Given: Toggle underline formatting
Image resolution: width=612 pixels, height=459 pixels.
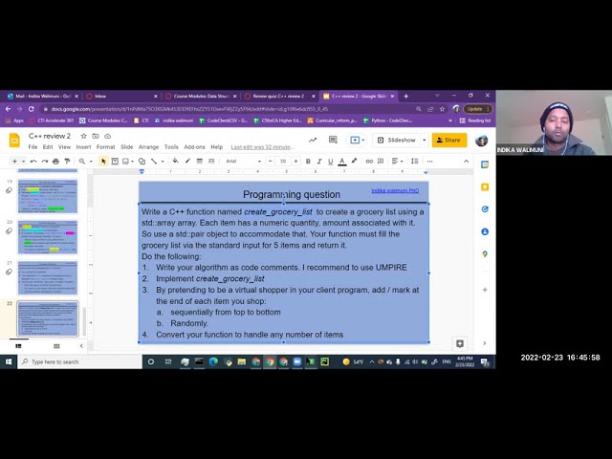Looking at the screenshot, I should [x=331, y=162].
